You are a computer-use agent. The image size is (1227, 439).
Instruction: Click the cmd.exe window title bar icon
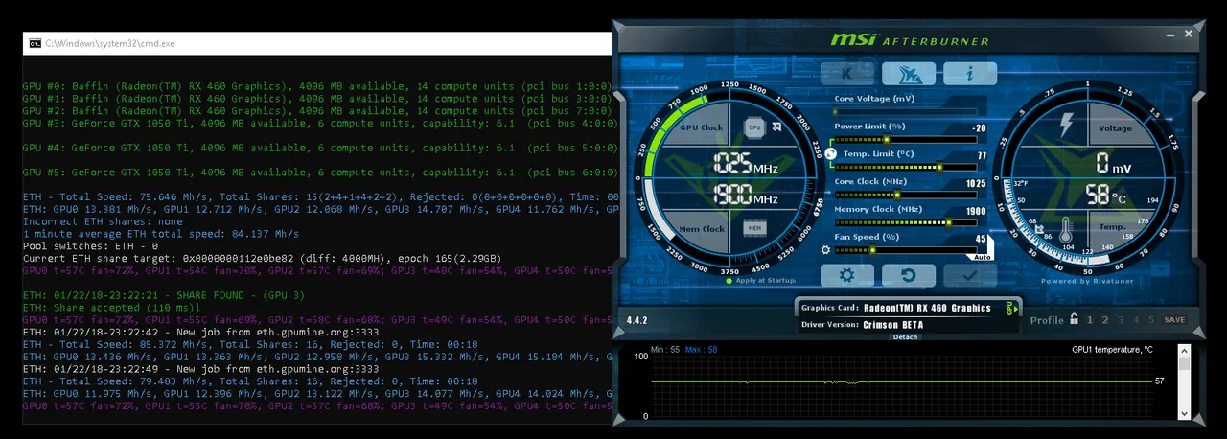tap(35, 42)
